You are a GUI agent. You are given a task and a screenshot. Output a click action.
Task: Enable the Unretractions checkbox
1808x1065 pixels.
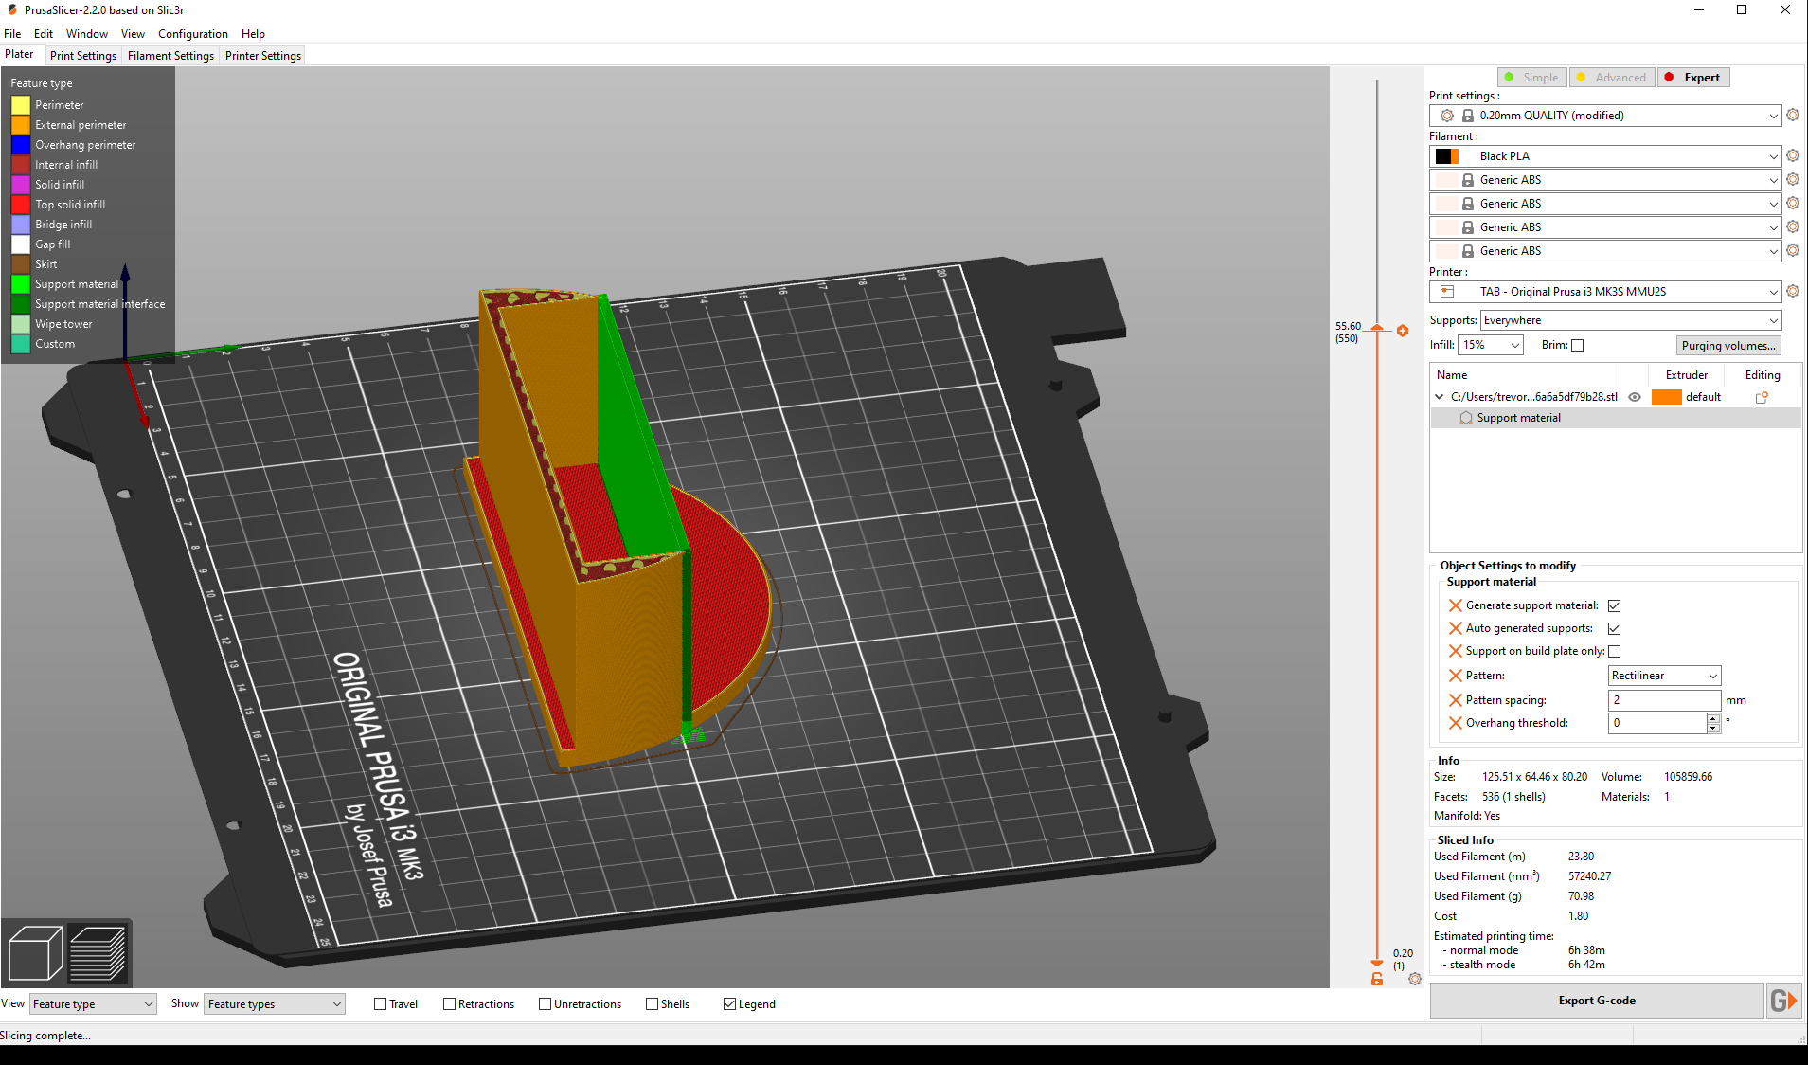tap(545, 1004)
